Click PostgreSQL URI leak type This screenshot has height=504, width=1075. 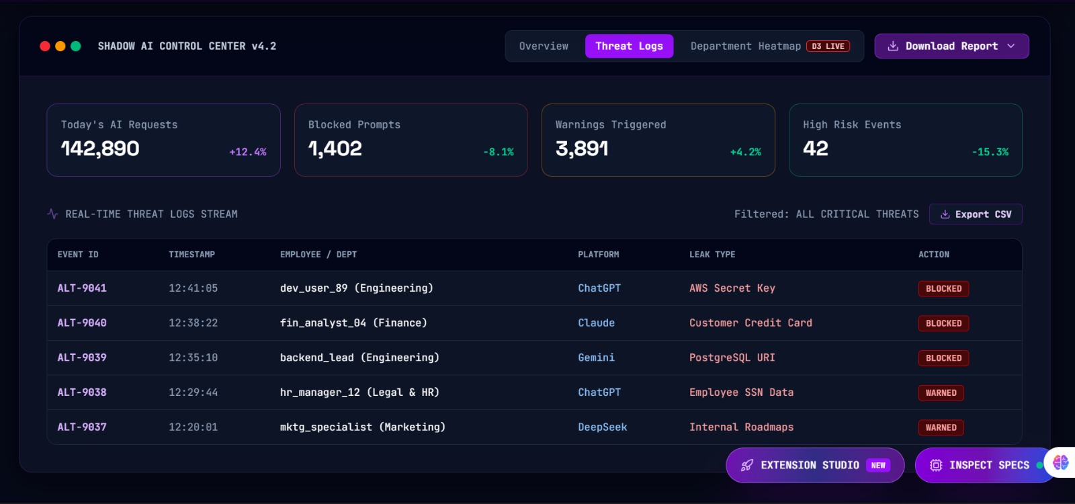(732, 358)
